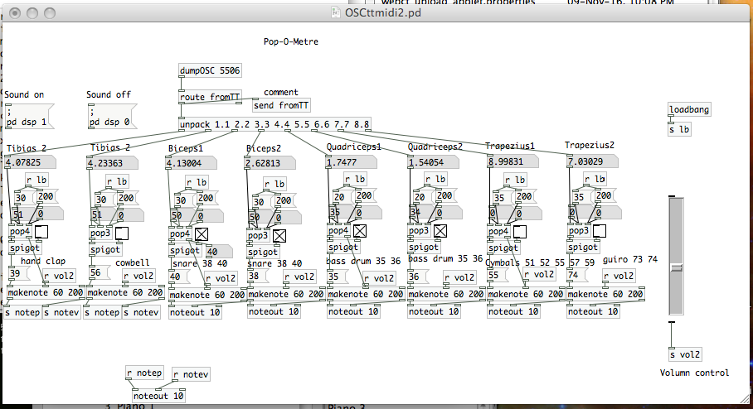Click the pd document icon in title bar
This screenshot has width=753, height=409.
point(335,12)
